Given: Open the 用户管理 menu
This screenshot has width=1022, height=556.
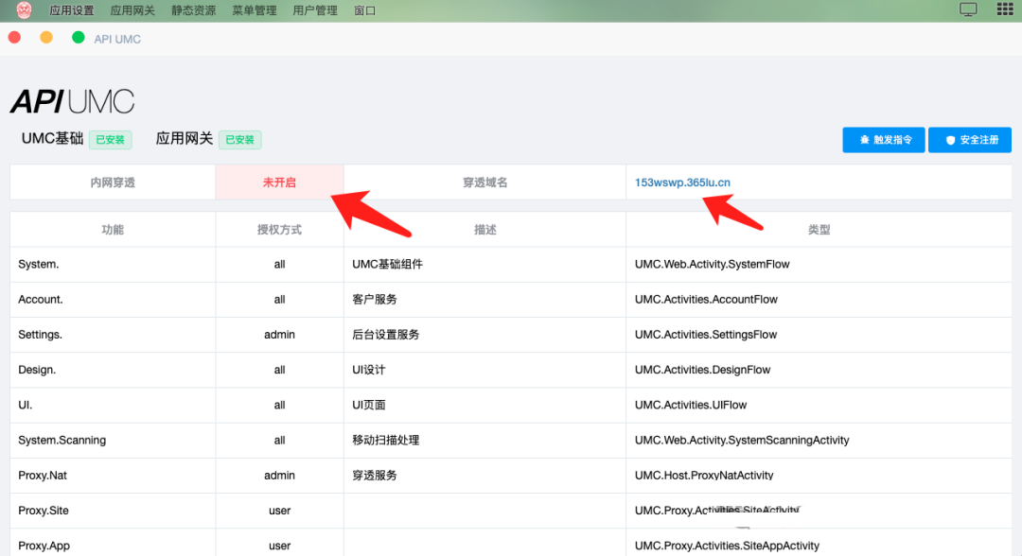Looking at the screenshot, I should [x=314, y=11].
